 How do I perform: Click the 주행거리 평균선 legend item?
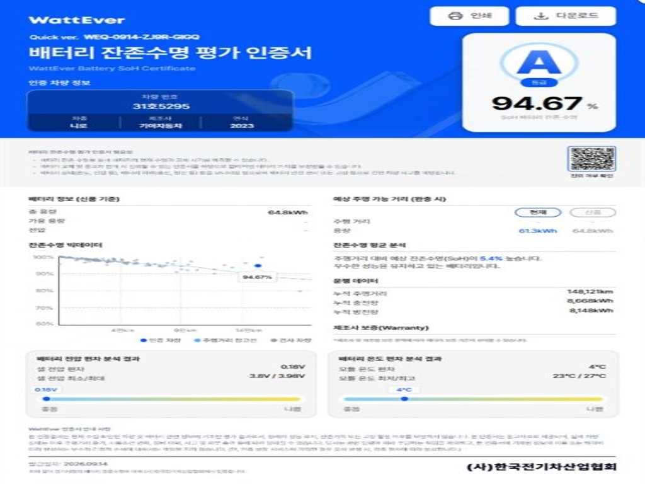225,340
